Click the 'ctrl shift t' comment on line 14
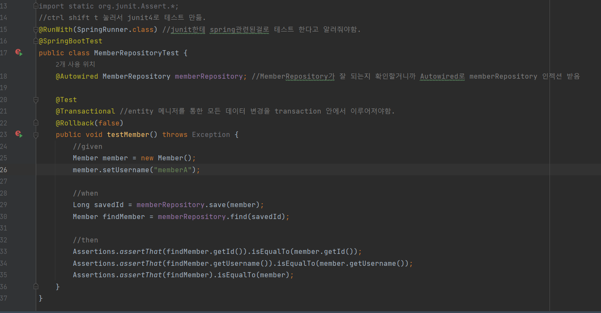 (x=122, y=17)
